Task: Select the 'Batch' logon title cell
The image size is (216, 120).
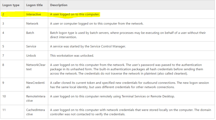Action: (x=30, y=33)
